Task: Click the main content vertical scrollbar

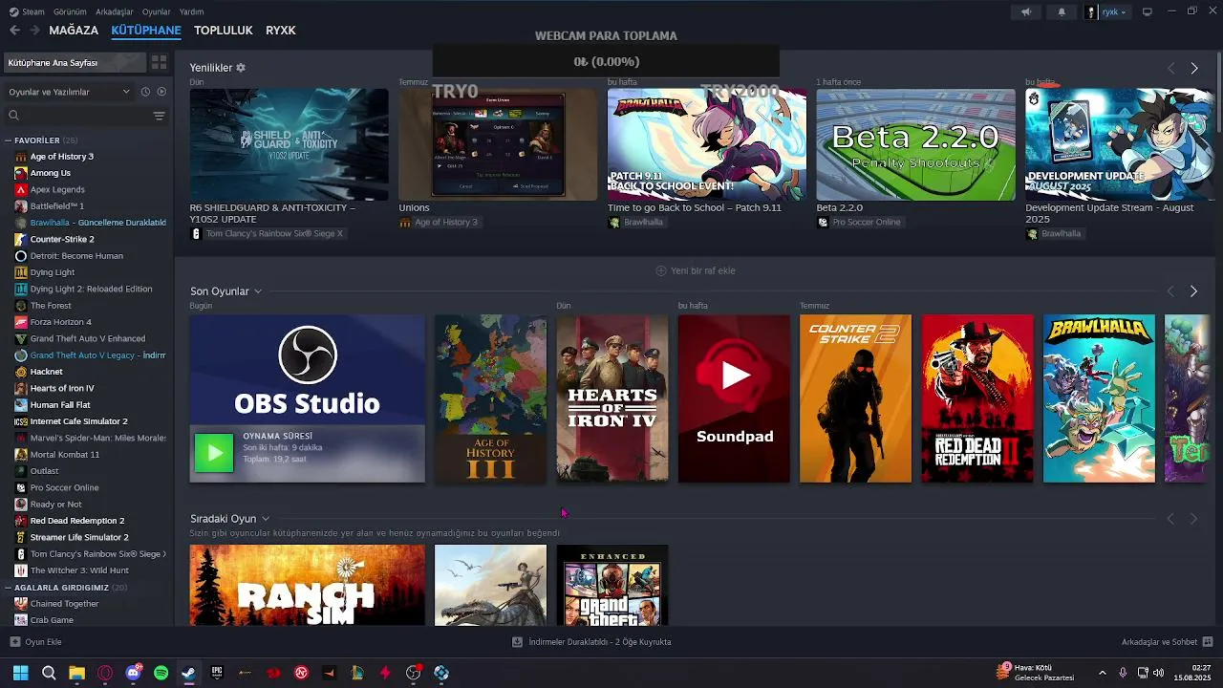Action: pos(1217,91)
